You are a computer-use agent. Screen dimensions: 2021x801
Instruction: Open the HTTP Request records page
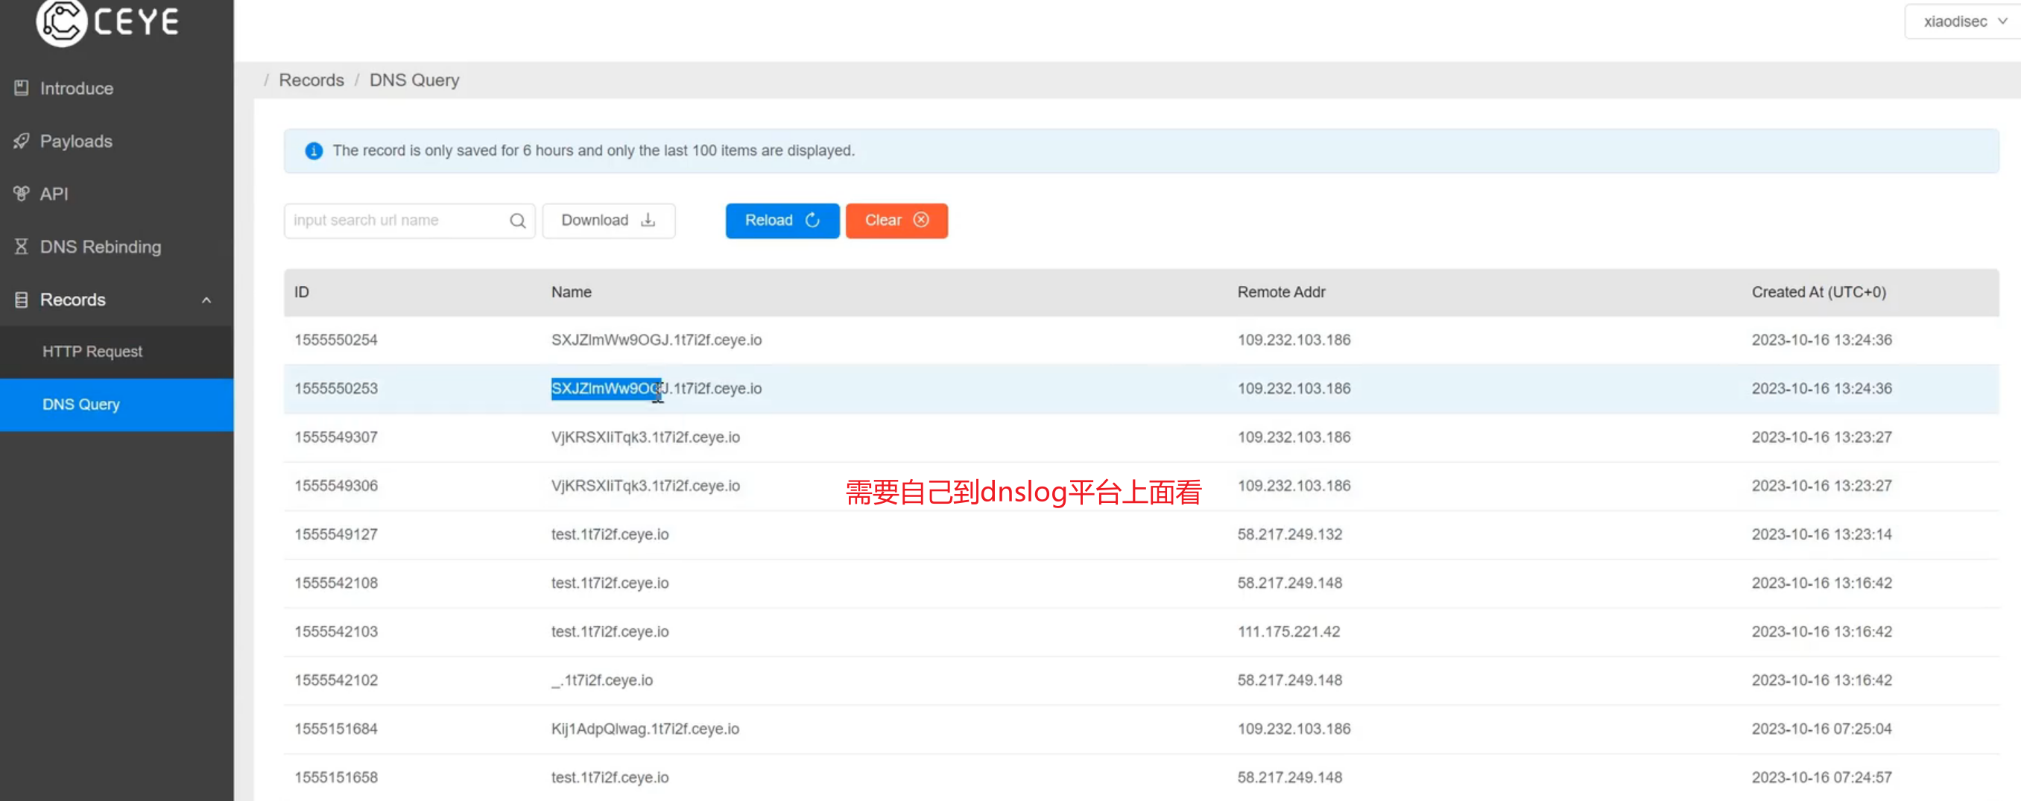tap(92, 352)
